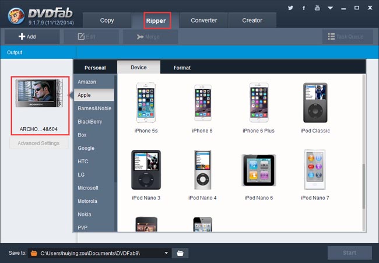Select Barnes&Noble in the brand list
This screenshot has width=379, height=263.
coord(94,108)
